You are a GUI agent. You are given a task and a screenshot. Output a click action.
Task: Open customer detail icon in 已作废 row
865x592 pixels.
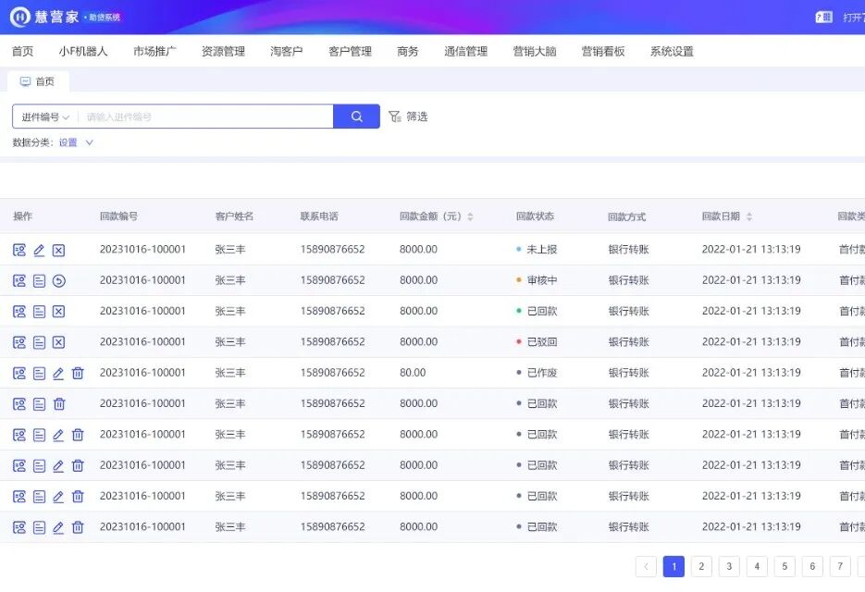pos(19,374)
